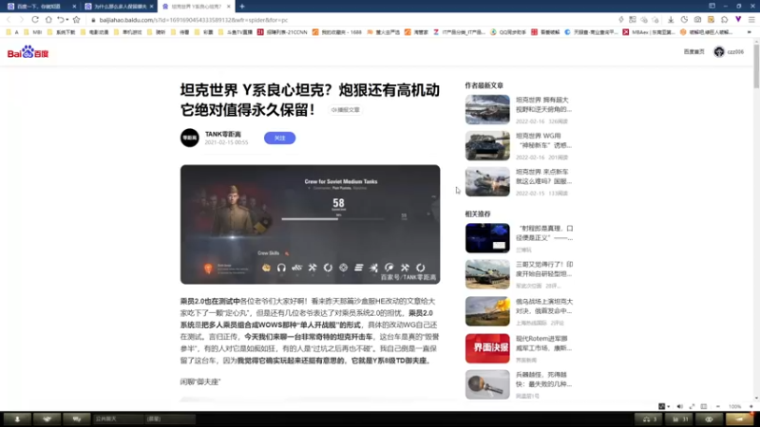The height and width of the screenshot is (427, 760).
Task: Open the czz006 user avatar
Action: (719, 52)
